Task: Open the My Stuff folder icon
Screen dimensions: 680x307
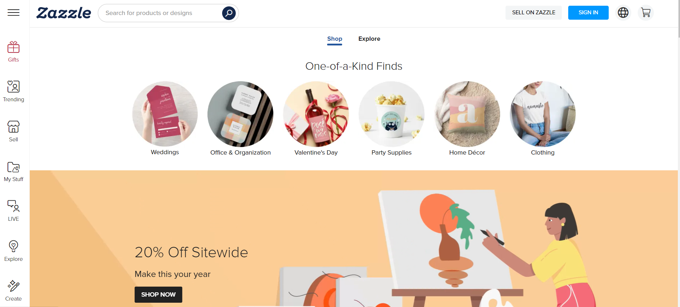Action: click(x=14, y=167)
